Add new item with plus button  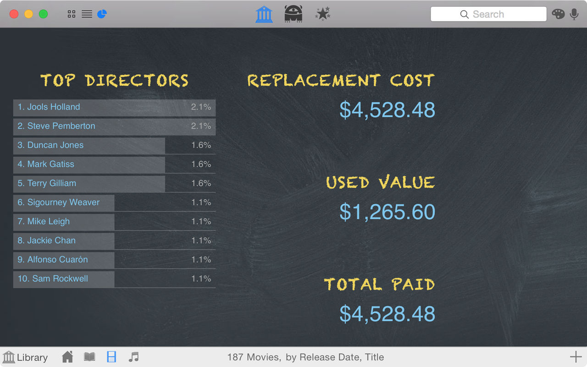pos(576,357)
